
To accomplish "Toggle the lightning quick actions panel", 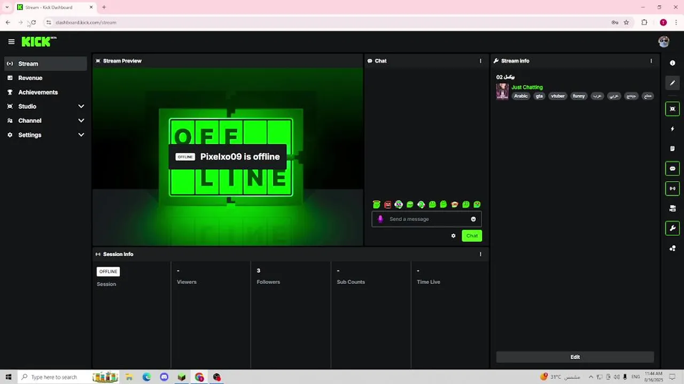I will [x=672, y=129].
